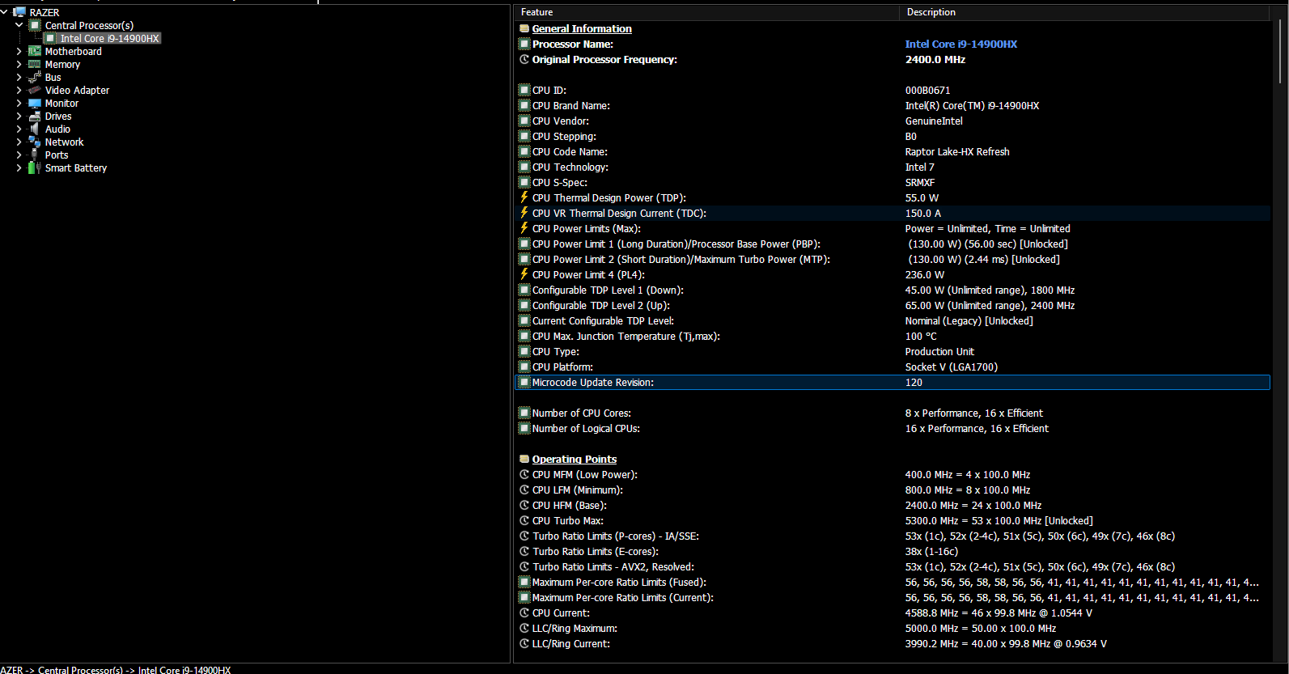Select the Number of Logical CPUs row
The height and width of the screenshot is (674, 1289).
(893, 428)
